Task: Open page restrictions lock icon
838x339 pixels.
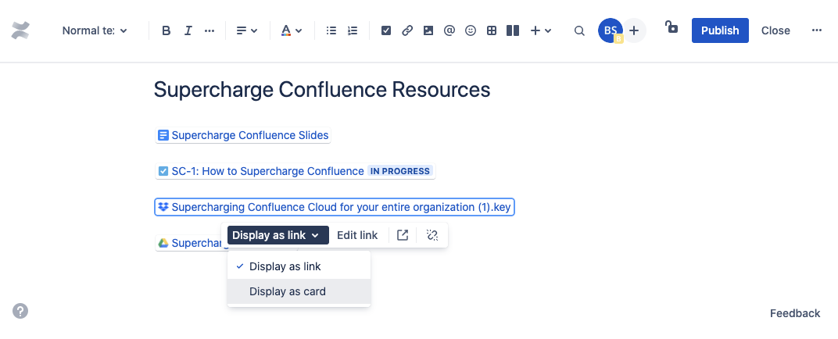Action: tap(671, 27)
